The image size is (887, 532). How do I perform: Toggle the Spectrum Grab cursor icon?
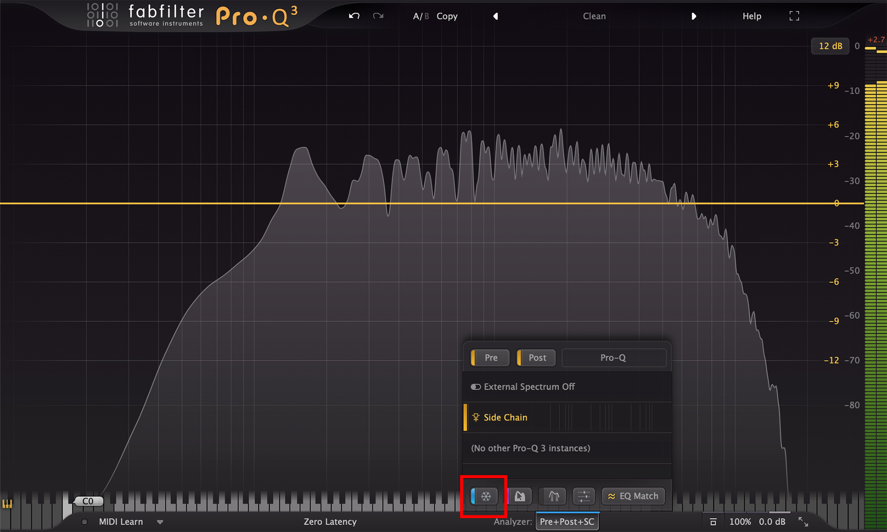(520, 496)
